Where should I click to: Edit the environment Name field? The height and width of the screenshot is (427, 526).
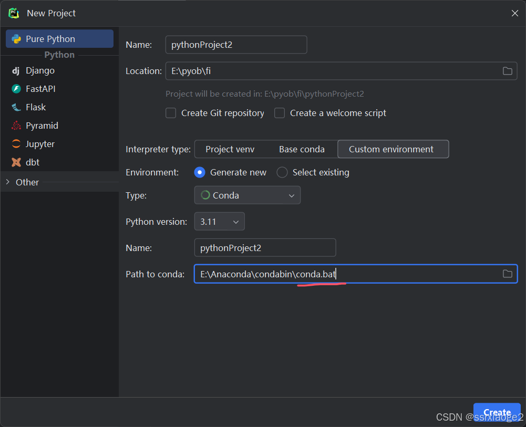tap(265, 248)
